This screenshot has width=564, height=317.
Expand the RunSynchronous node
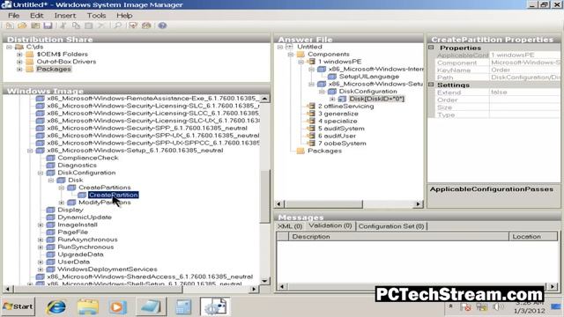click(x=41, y=247)
